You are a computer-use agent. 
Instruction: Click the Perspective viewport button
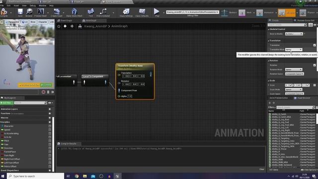12,22
